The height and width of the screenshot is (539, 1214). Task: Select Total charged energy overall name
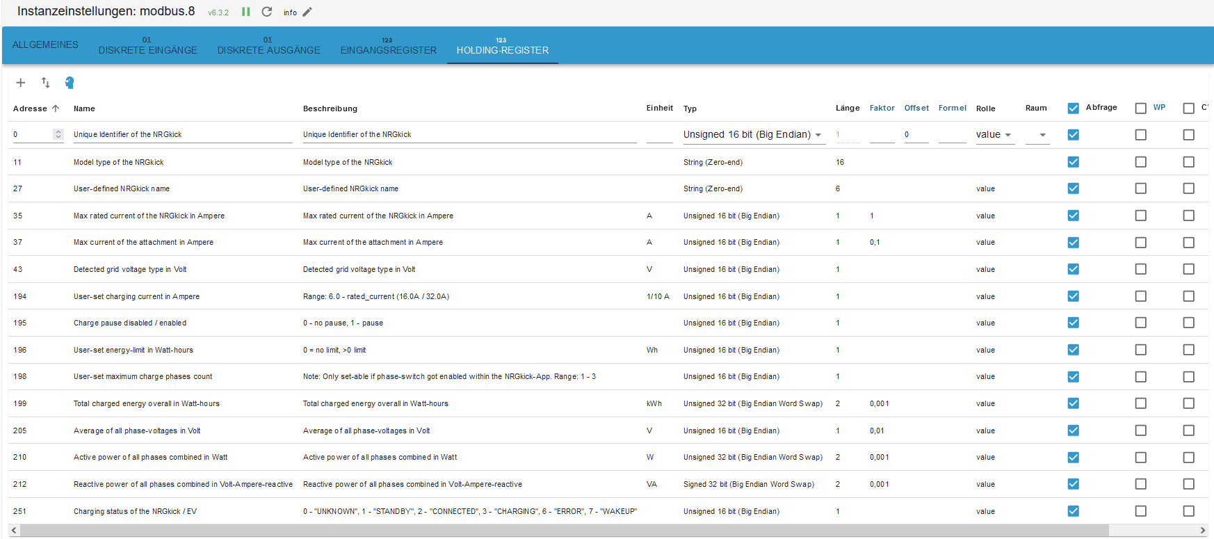[x=147, y=403]
